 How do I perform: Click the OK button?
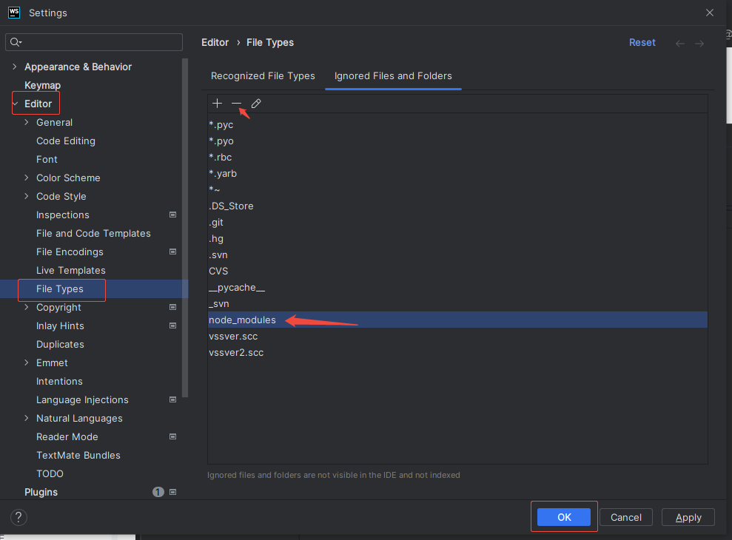tap(564, 517)
